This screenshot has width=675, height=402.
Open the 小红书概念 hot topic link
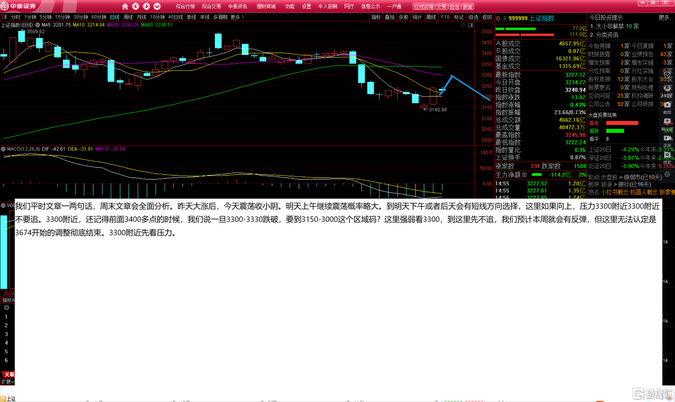[x=615, y=193]
